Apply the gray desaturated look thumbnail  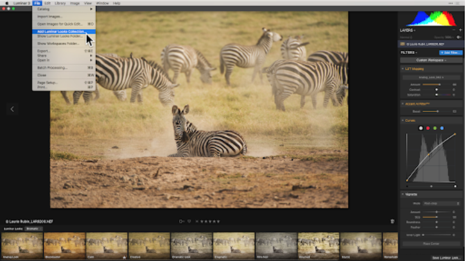276,246
